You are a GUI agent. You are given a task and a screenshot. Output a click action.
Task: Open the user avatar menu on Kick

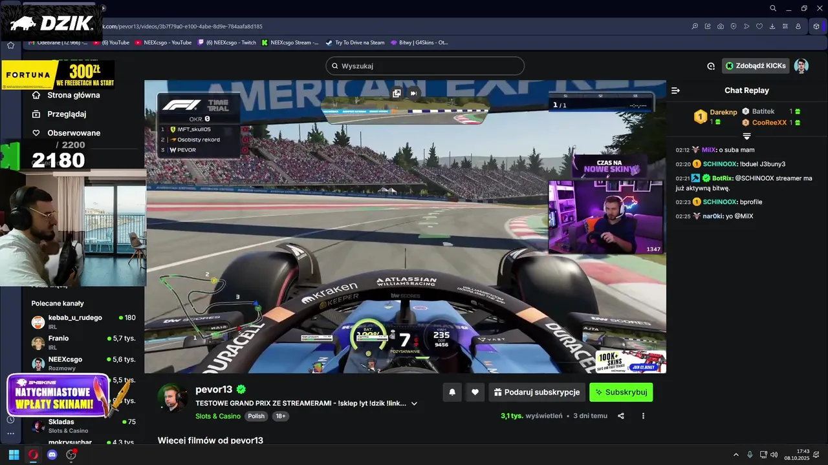(x=801, y=66)
